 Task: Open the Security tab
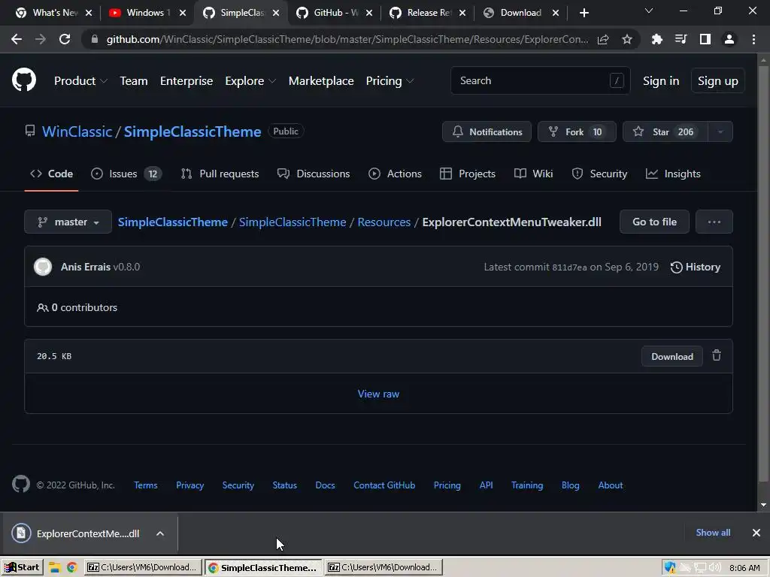pyautogui.click(x=599, y=174)
